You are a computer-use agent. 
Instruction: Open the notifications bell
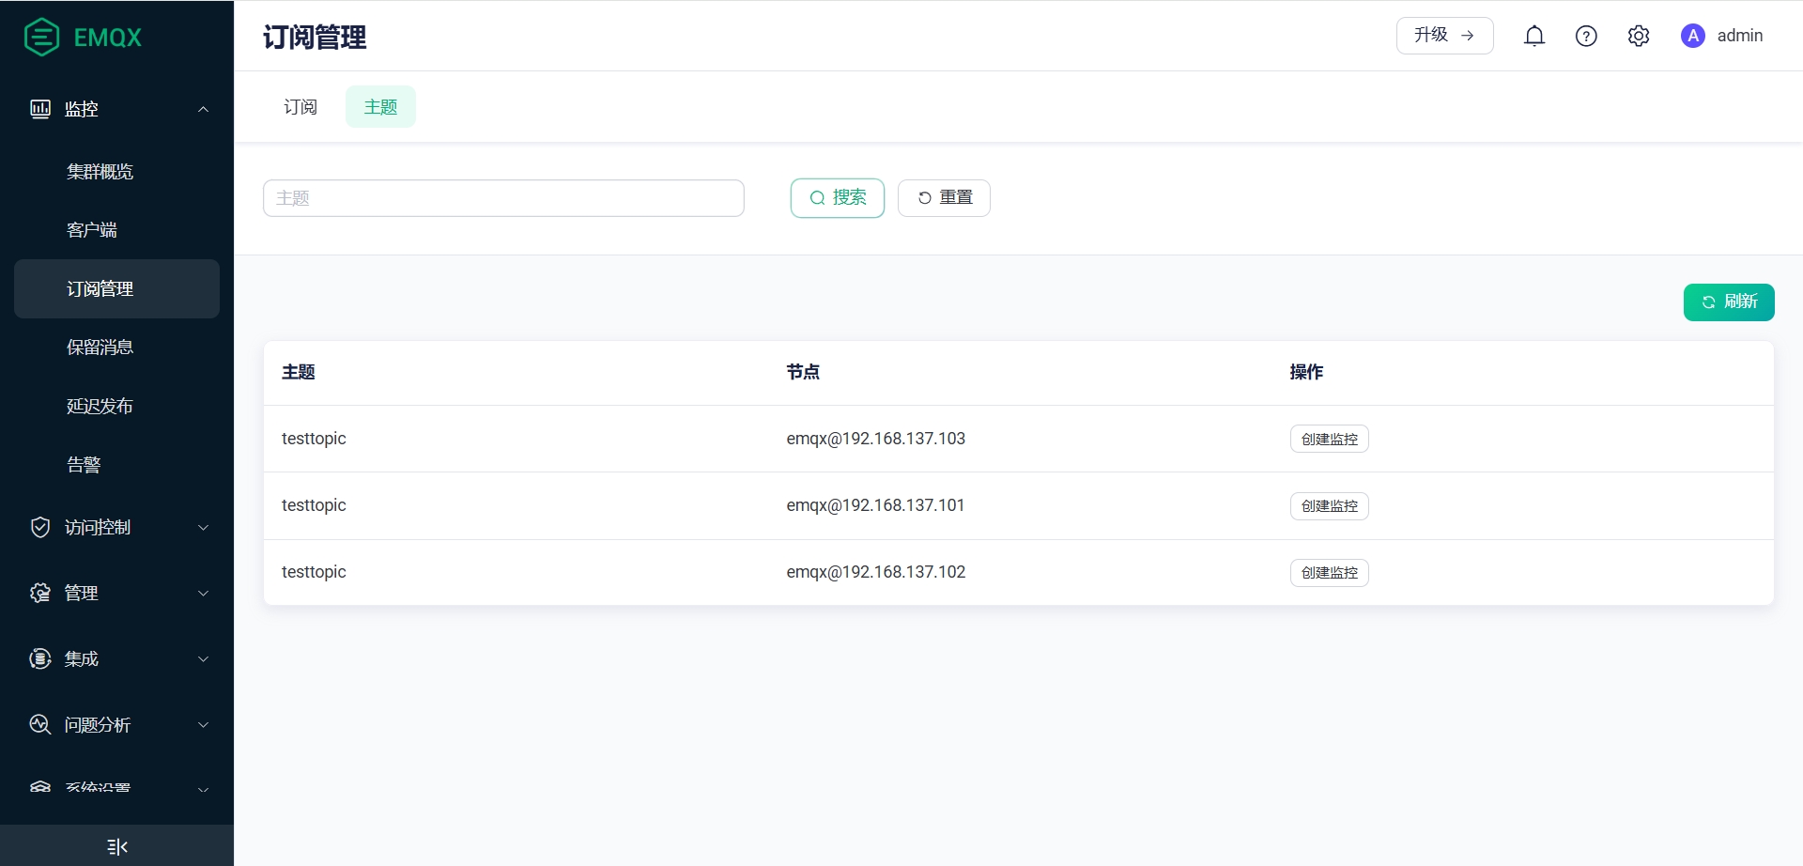(1533, 36)
